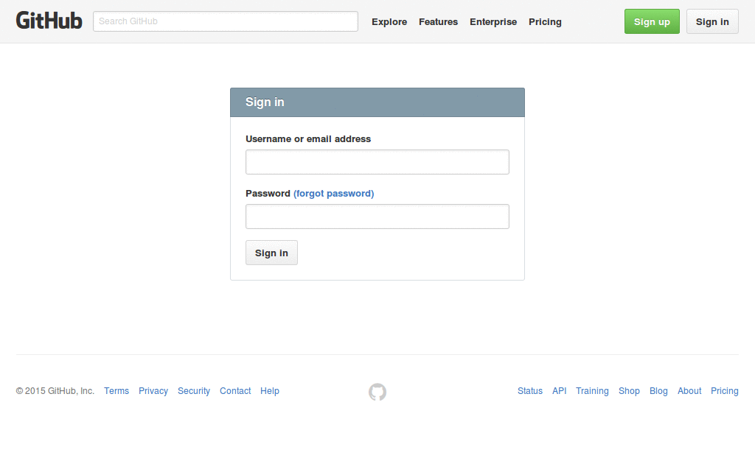Focus the Username or email address field
Viewport: 755px width, 475px height.
pyautogui.click(x=377, y=162)
